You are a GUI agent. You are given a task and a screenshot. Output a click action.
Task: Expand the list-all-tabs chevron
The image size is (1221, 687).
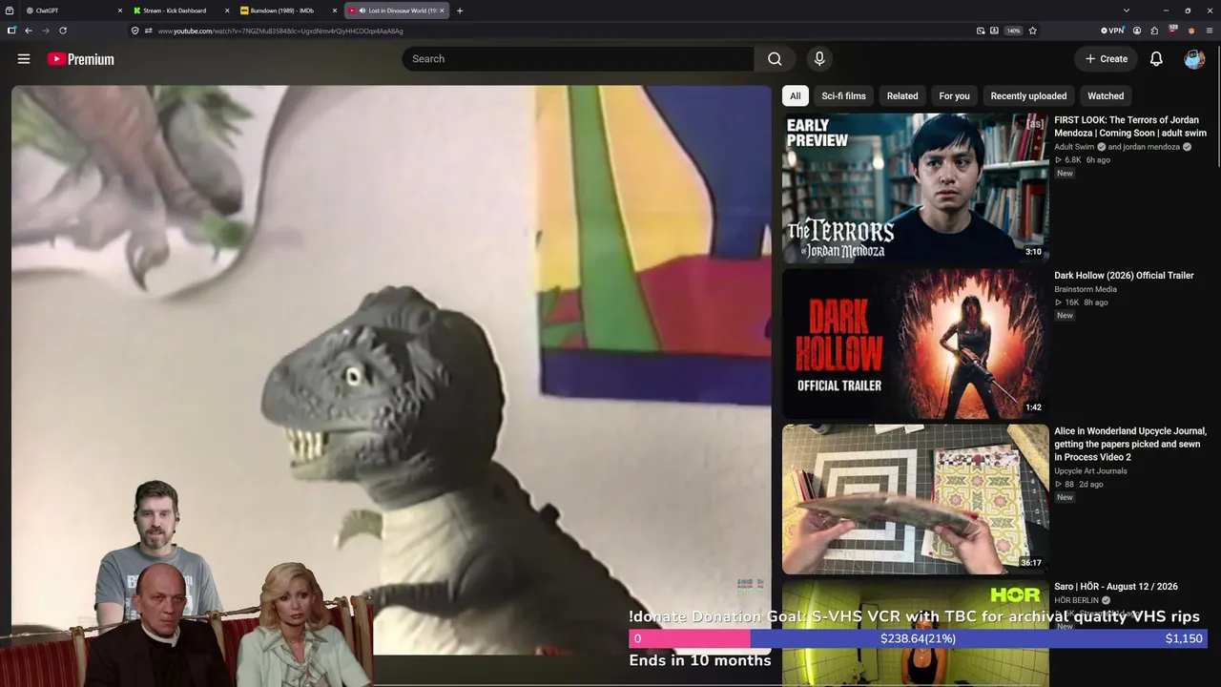click(1127, 10)
